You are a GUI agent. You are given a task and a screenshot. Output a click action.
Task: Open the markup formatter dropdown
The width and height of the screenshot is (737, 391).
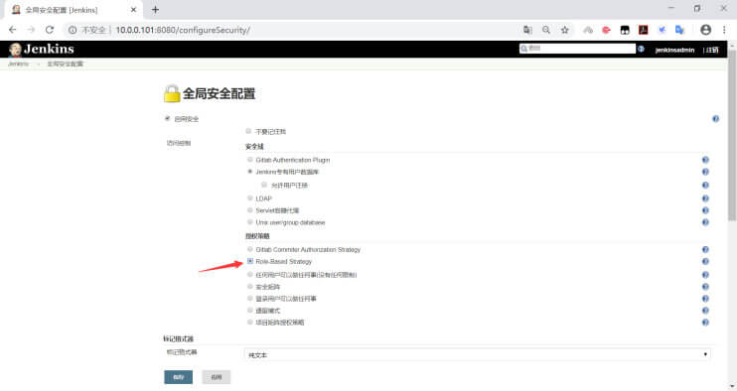tap(478, 355)
